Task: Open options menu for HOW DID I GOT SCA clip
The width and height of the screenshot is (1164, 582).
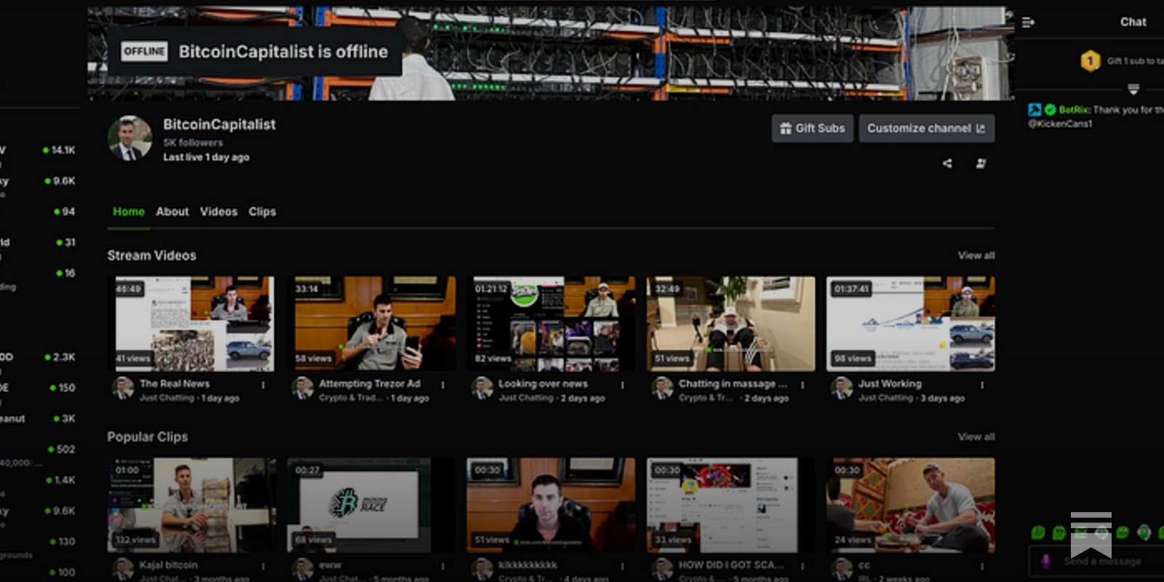Action: pyautogui.click(x=802, y=566)
